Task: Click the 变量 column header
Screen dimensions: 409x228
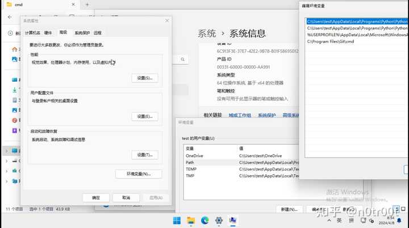Action: (210, 148)
